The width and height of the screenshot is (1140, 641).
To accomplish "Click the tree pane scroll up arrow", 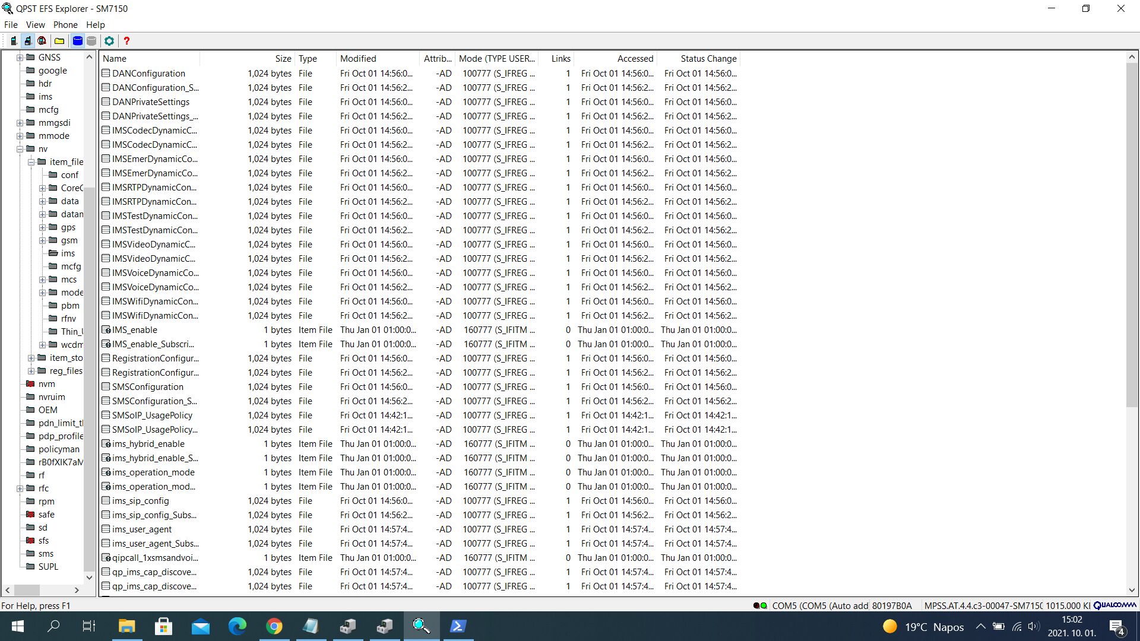I will click(89, 57).
